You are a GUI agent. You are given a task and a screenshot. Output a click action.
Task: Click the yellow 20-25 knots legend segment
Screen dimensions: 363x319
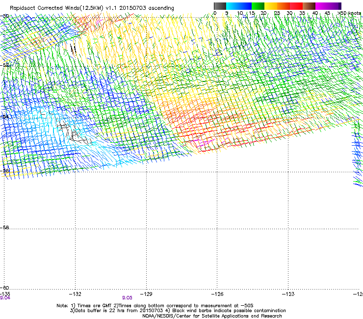pos(271,6)
